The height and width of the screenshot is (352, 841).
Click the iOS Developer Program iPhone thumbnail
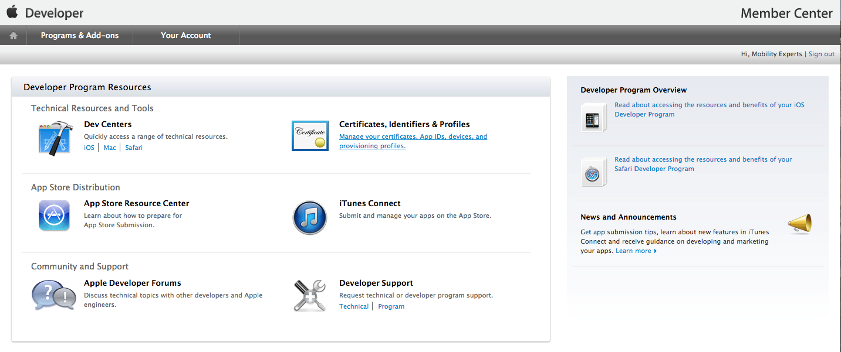pos(593,118)
